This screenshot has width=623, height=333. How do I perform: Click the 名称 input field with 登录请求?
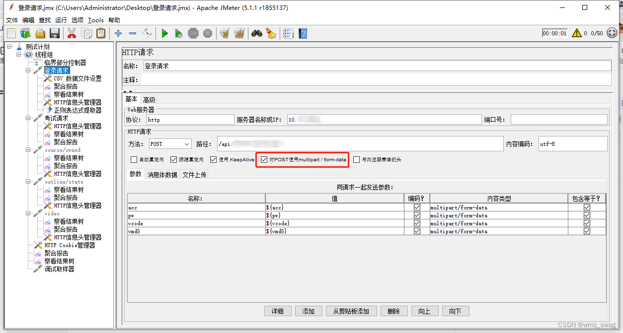point(377,66)
